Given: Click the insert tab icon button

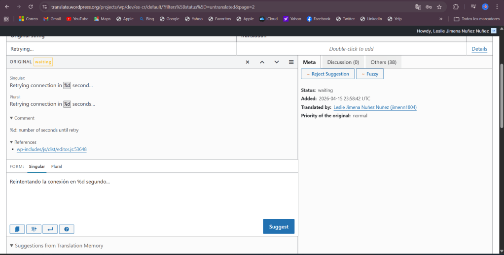Looking at the screenshot, I should tap(34, 229).
